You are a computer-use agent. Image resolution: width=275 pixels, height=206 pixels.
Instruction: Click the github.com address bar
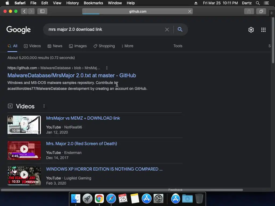click(x=138, y=11)
